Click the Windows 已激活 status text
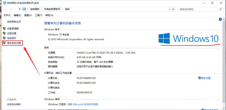Image resolution: width=226 pixels, height=110 pixels. [x=57, y=104]
